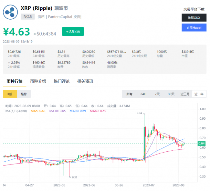
Task: Choose the 近一年 time range
Action: [x=199, y=94]
